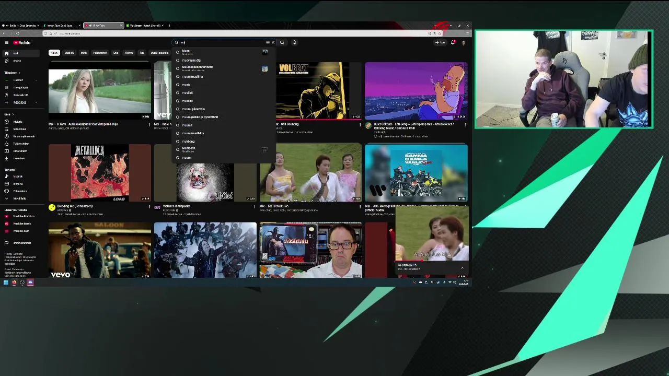Viewport: 669px width, 376px height.
Task: Go back with browser back arrow
Action: [x=3, y=33]
